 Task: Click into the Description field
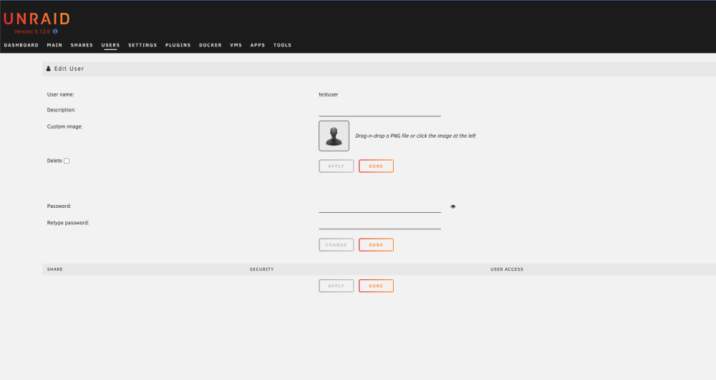380,111
